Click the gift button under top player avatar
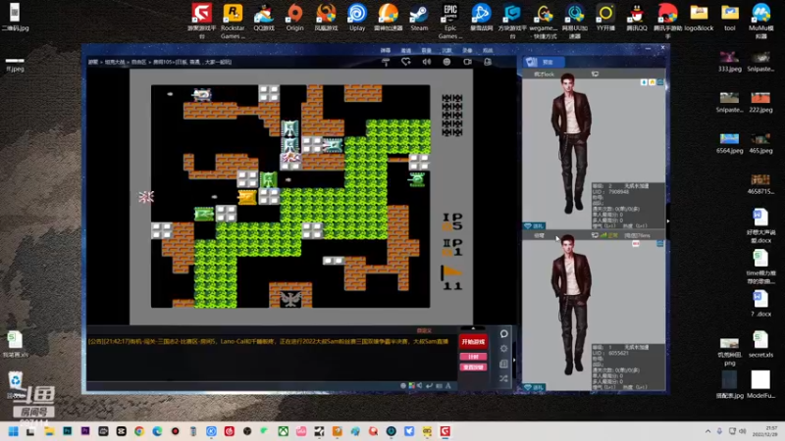 pyautogui.click(x=534, y=226)
